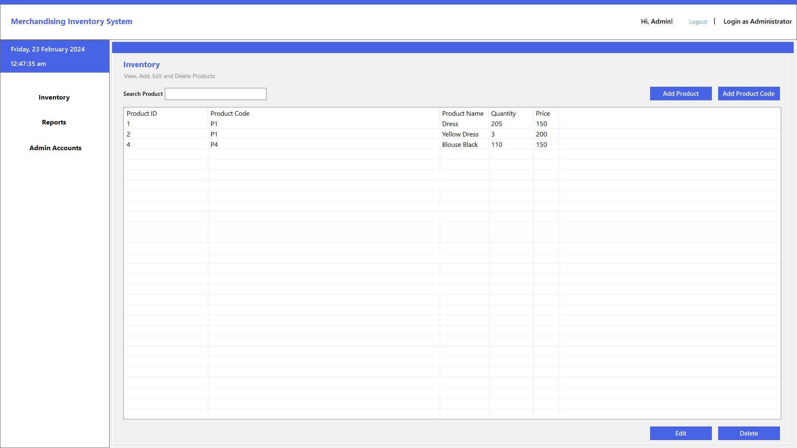Click the date Friday, 23 February 2024
Image resolution: width=797 pixels, height=448 pixels.
click(48, 49)
